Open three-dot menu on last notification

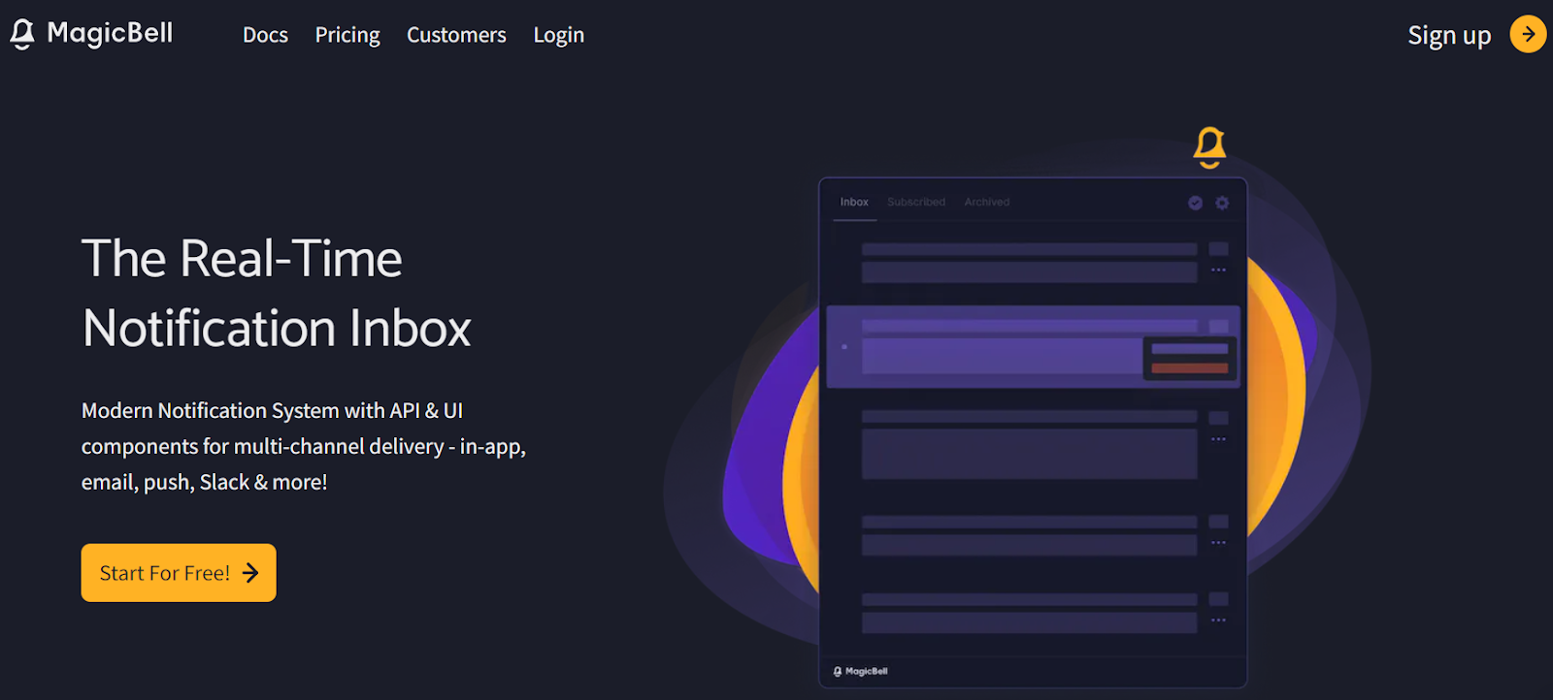pos(1218,620)
